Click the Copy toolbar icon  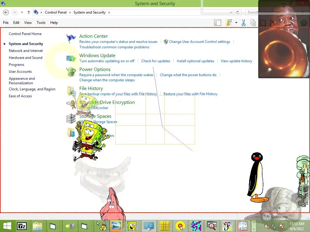(x=253, y=22)
